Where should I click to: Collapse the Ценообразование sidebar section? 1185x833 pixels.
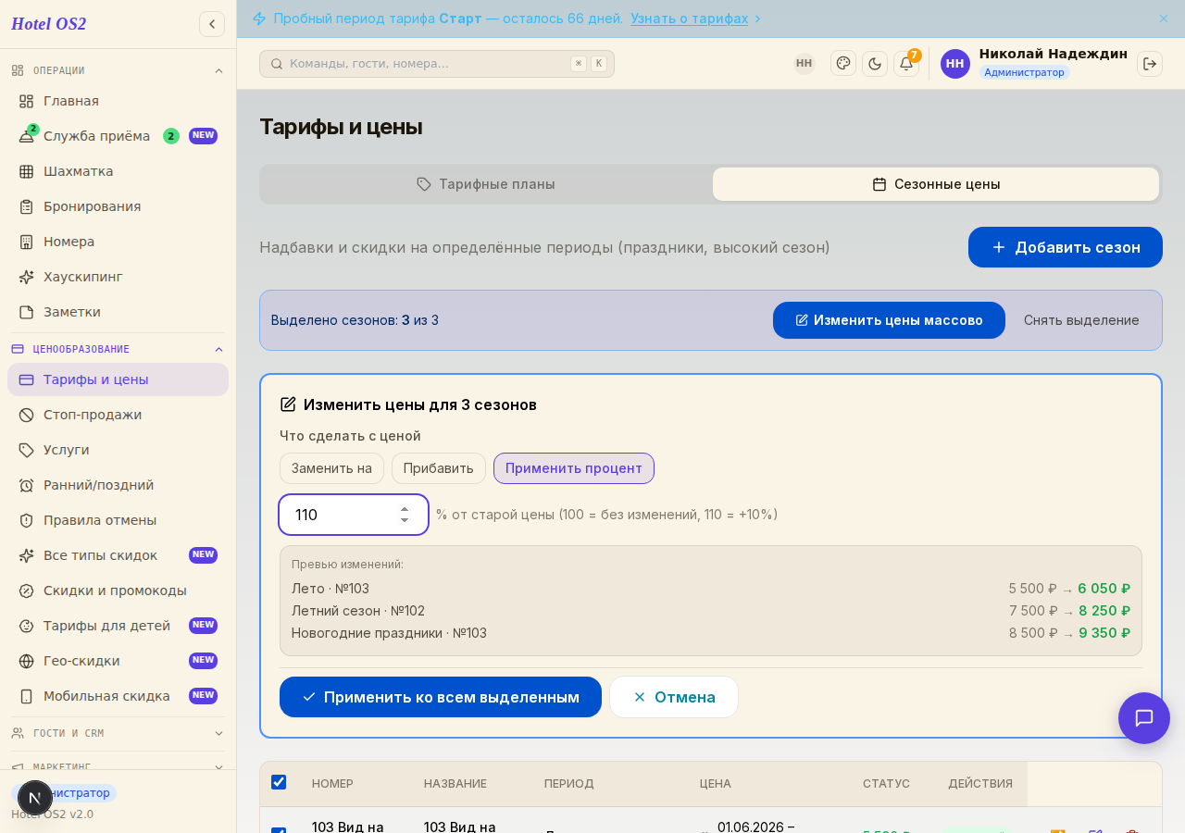tap(219, 349)
